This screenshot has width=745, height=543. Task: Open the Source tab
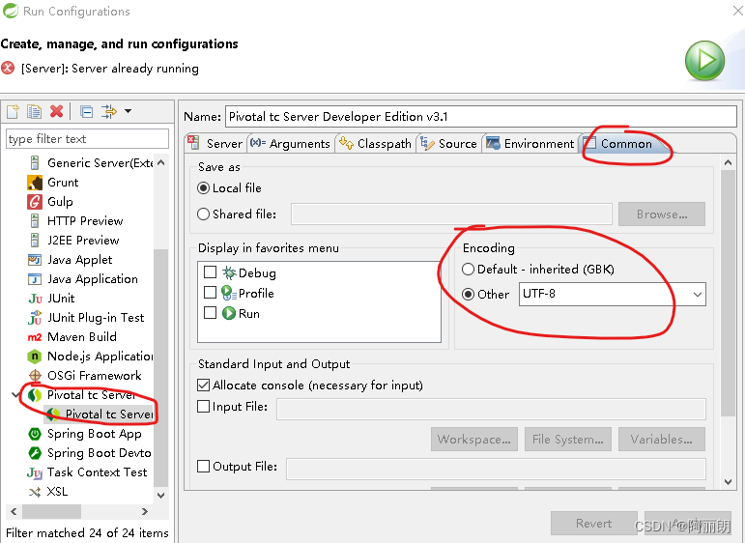(x=448, y=143)
